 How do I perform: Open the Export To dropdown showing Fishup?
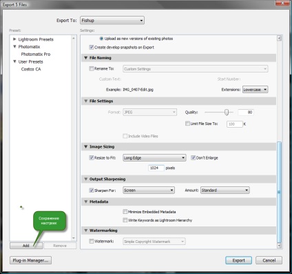point(112,21)
